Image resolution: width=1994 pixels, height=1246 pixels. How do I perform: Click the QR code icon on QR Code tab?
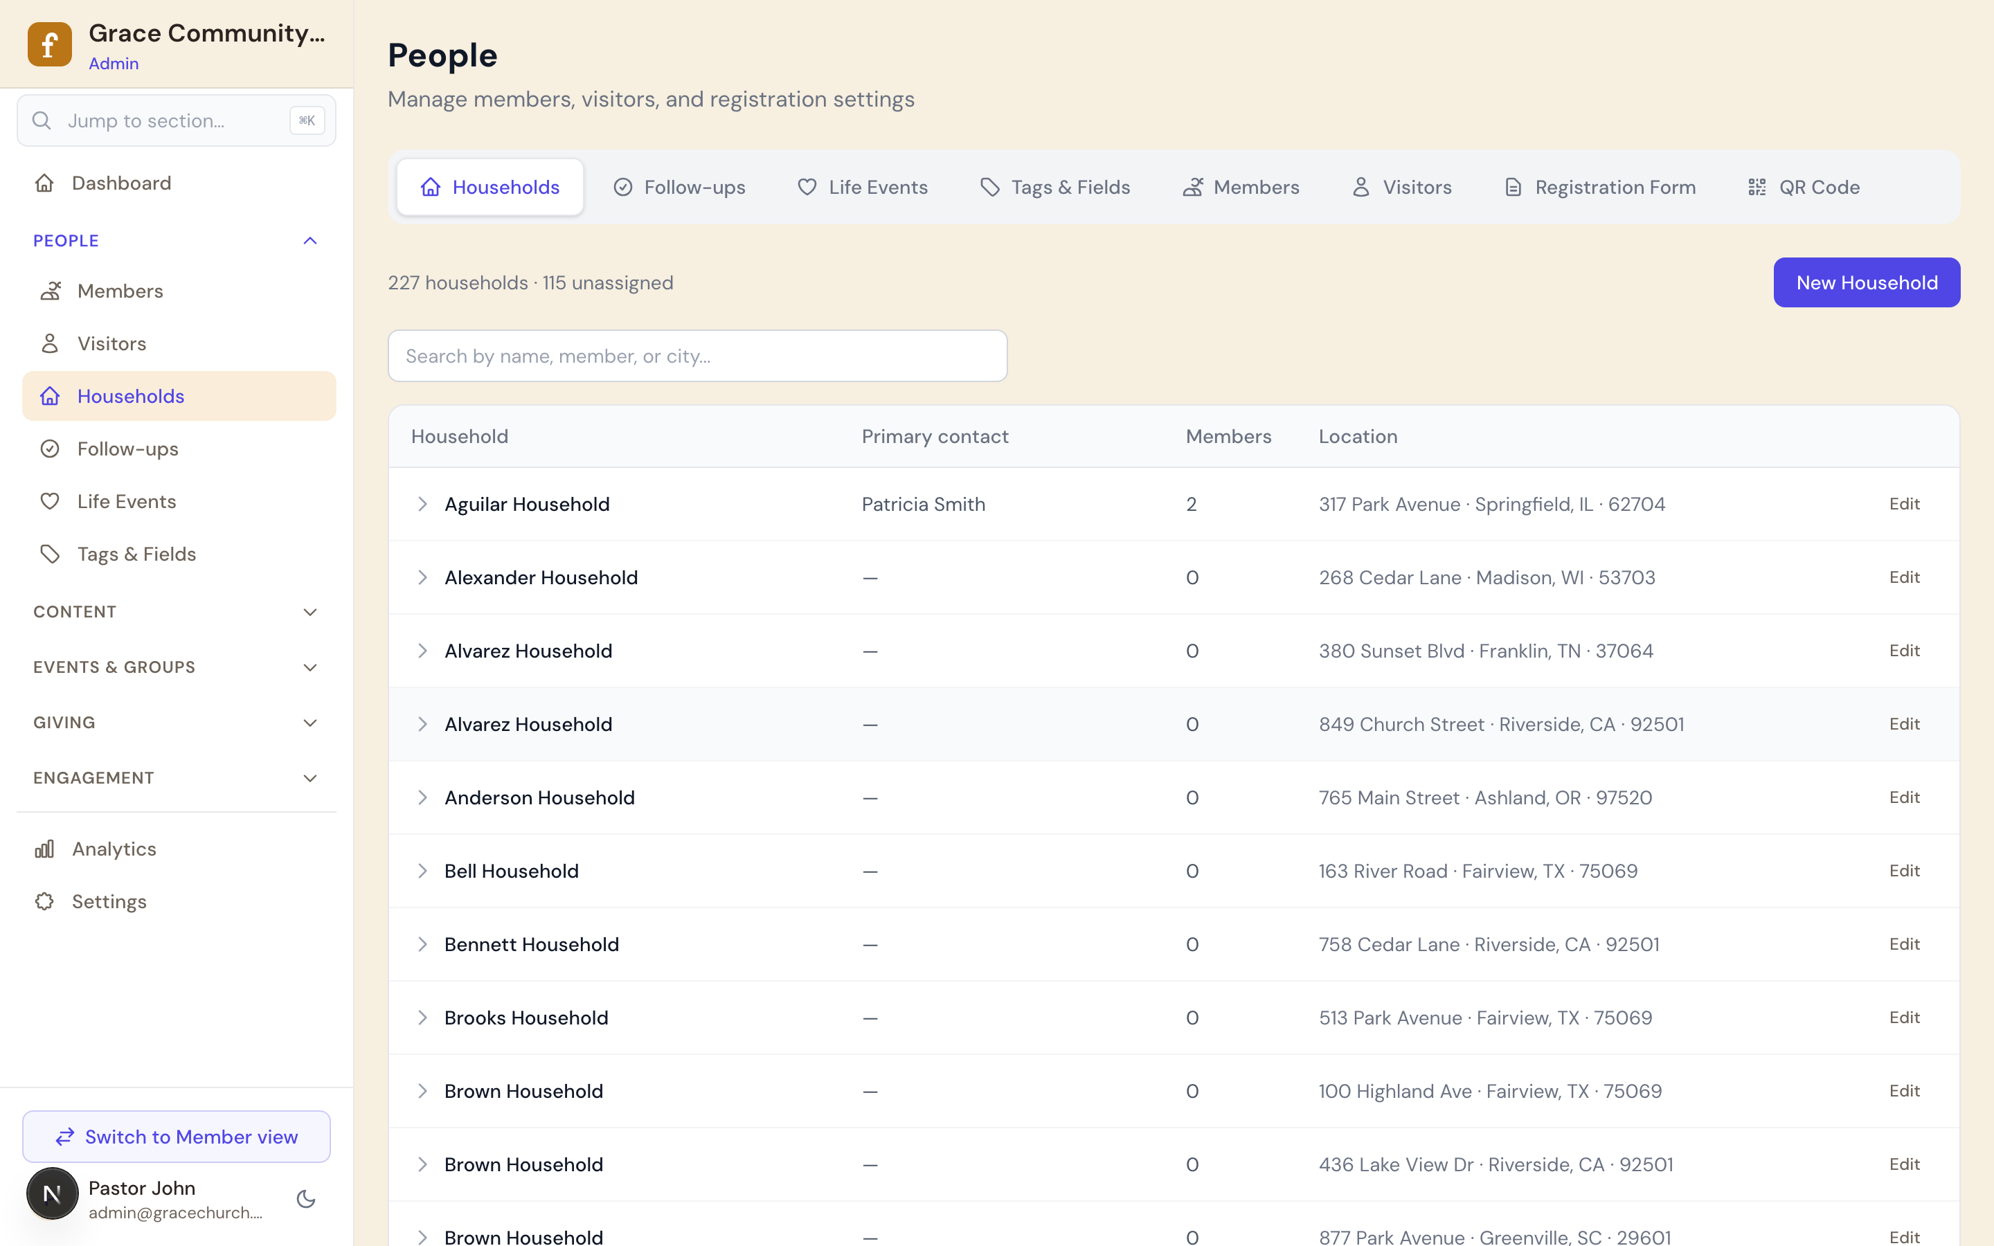(1757, 187)
